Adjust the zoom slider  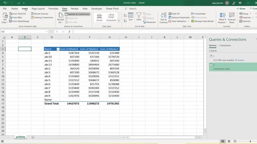[250, 141]
